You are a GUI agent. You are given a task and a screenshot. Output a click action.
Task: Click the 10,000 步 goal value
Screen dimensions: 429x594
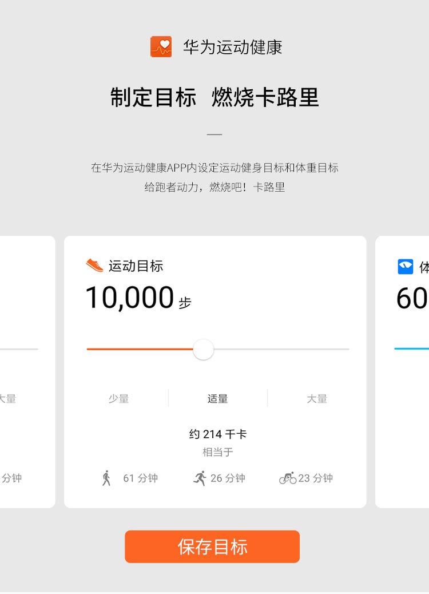137,298
